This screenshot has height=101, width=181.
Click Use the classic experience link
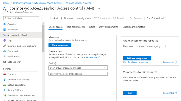pos(136,62)
